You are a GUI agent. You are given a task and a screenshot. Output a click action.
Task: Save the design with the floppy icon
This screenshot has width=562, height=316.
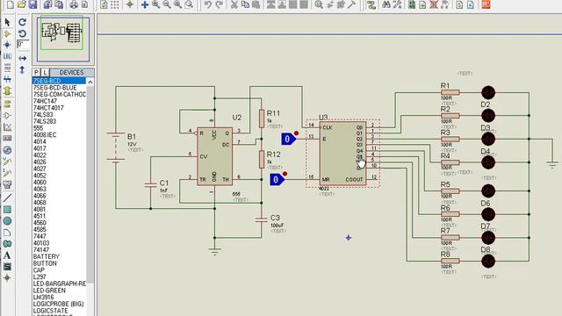point(33,4)
